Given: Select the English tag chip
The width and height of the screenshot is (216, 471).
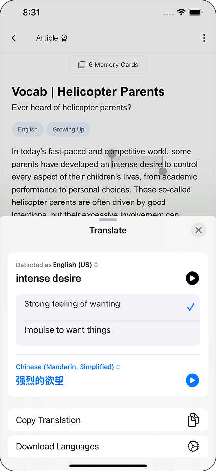Looking at the screenshot, I should 28,130.
